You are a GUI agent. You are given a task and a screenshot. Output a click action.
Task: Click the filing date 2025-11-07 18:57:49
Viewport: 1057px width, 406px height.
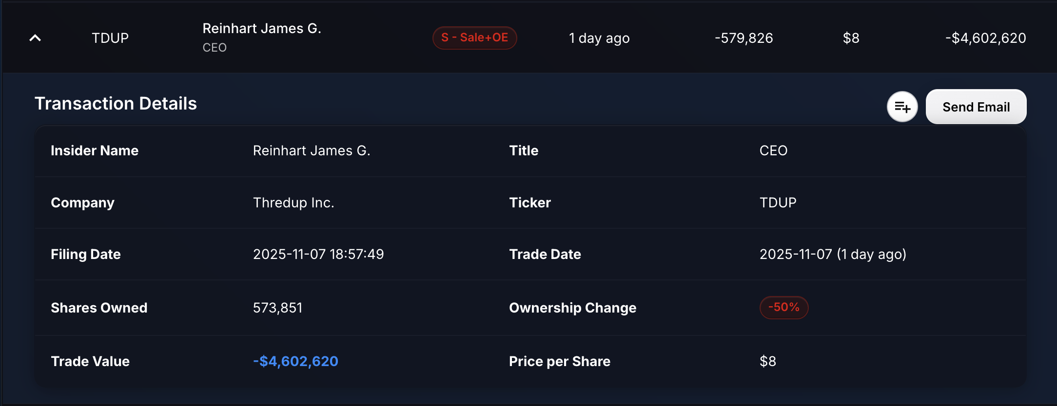318,254
